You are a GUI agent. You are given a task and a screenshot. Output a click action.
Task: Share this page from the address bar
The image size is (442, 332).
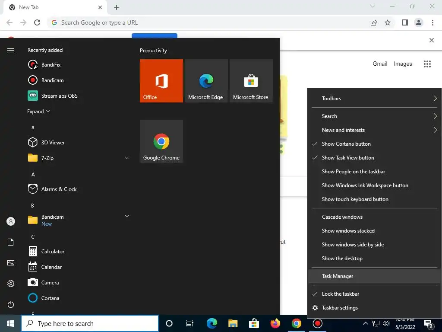(x=374, y=22)
